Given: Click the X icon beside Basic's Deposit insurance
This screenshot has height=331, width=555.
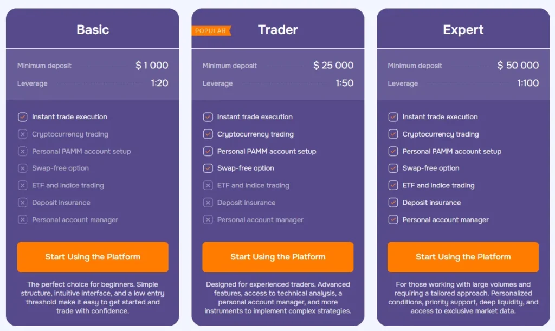Looking at the screenshot, I should pos(22,203).
